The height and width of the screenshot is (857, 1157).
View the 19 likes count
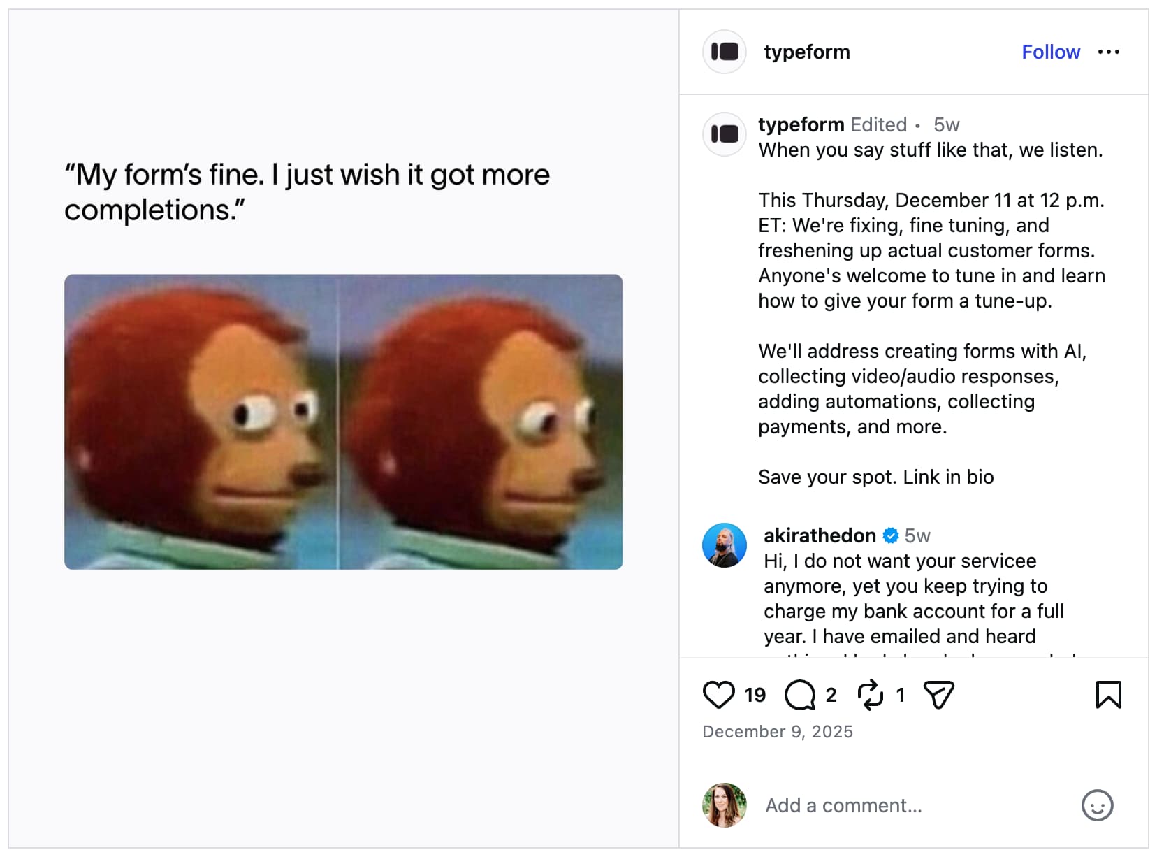tap(755, 695)
